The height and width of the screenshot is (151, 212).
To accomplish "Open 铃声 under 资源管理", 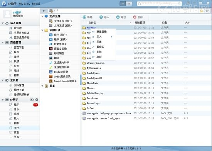I will coord(16,66).
